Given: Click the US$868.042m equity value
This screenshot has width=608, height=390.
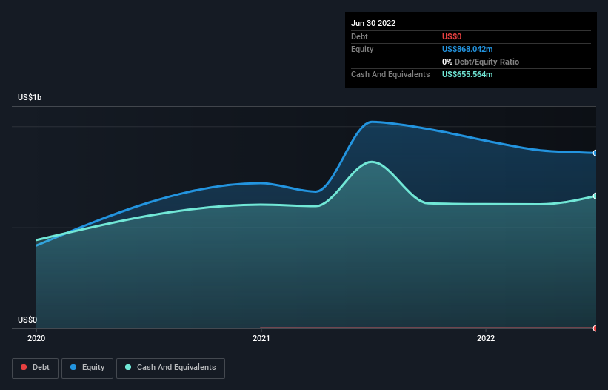Looking at the screenshot, I should point(467,49).
